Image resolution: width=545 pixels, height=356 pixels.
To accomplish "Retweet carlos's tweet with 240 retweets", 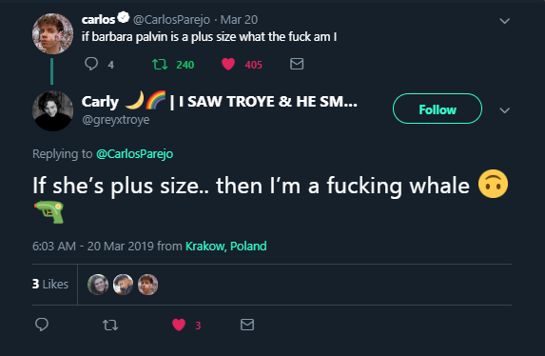I will [160, 65].
